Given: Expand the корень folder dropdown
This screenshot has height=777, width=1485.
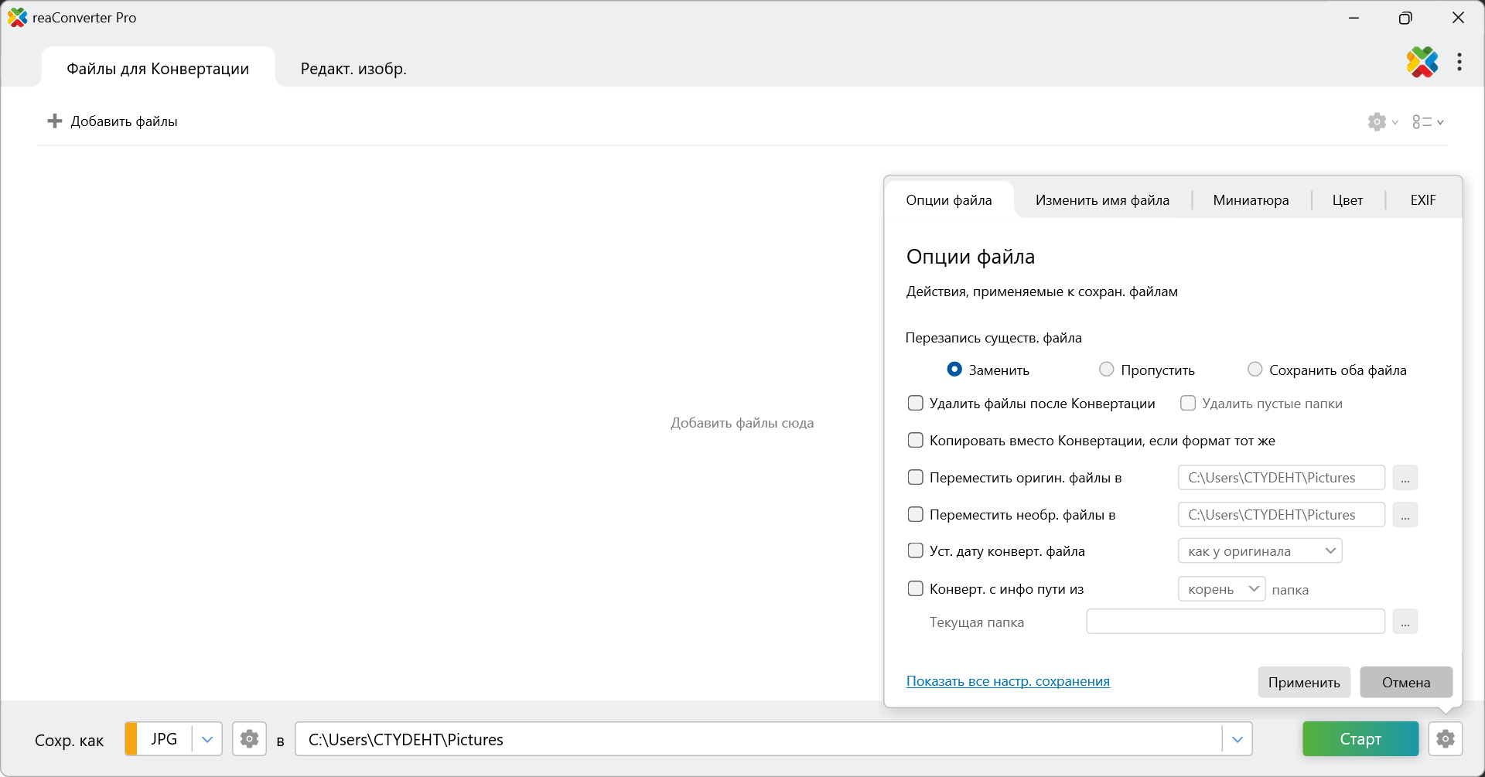Looking at the screenshot, I should tap(1221, 589).
